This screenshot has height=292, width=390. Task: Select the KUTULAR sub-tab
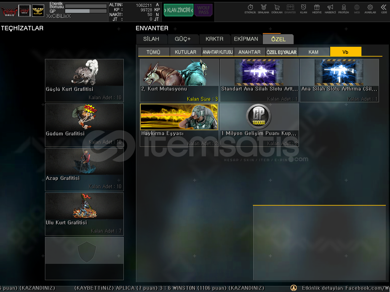coord(185,52)
